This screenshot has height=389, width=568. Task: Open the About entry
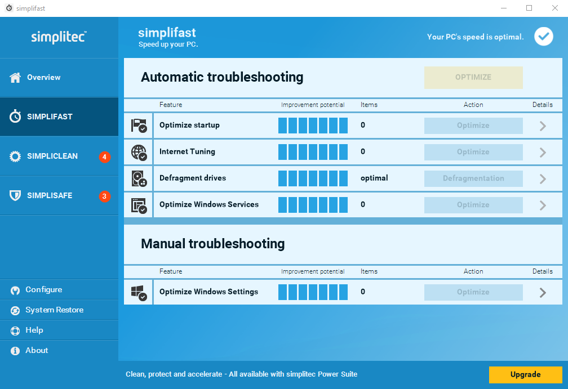coord(59,350)
